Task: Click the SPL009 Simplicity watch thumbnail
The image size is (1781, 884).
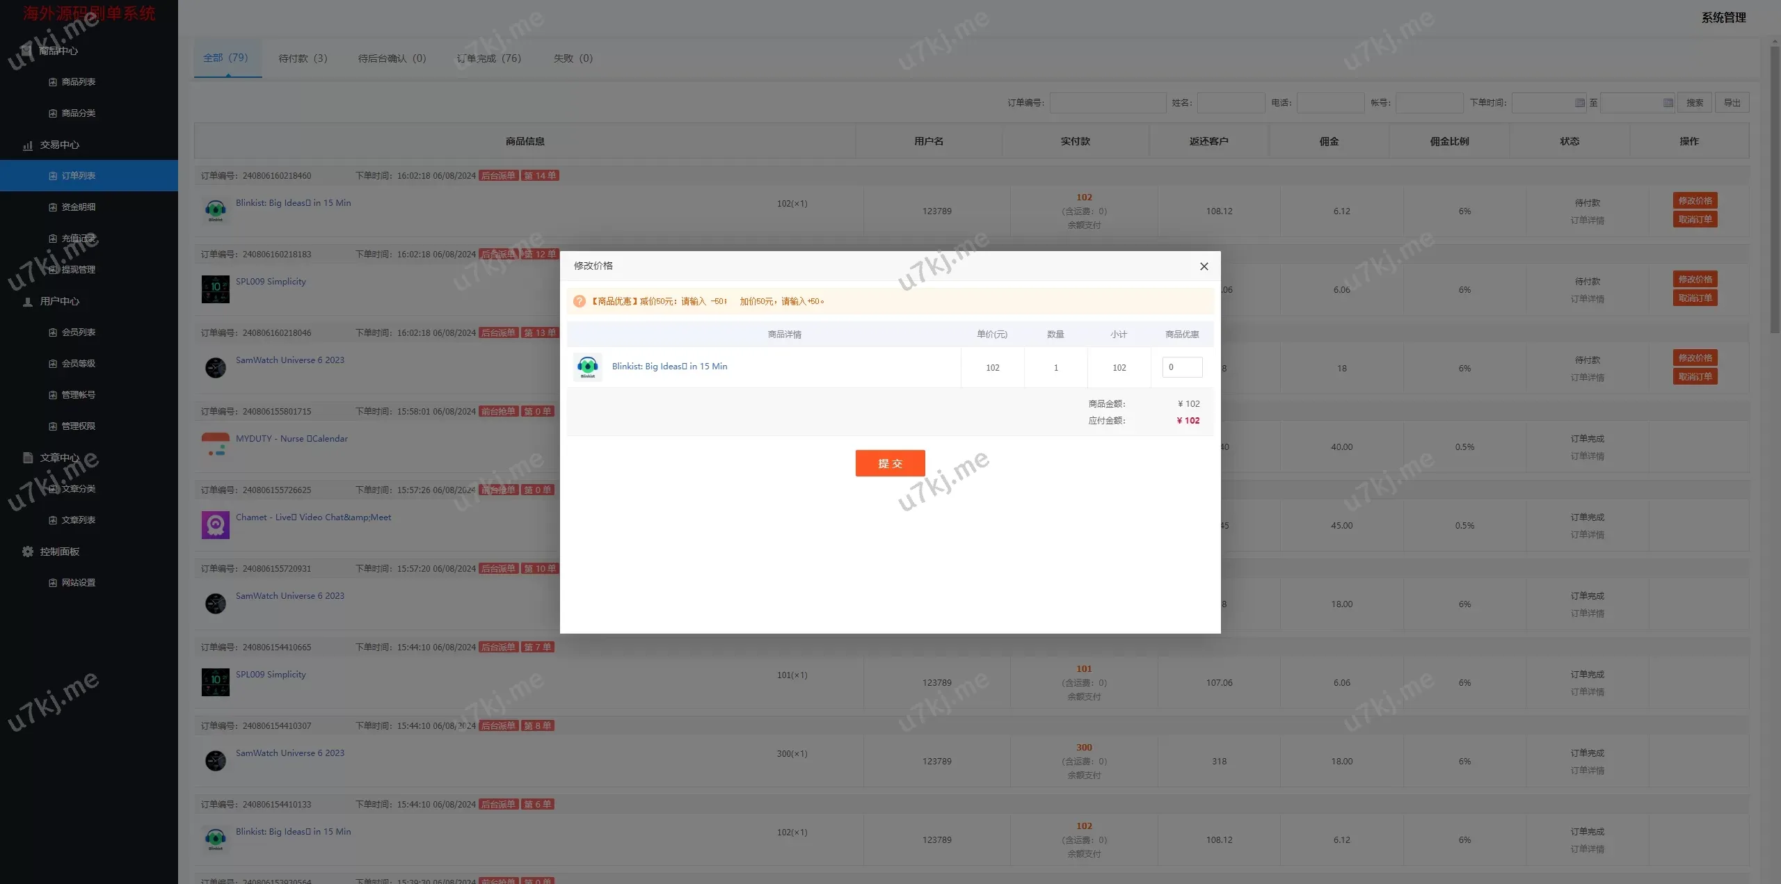Action: [215, 289]
